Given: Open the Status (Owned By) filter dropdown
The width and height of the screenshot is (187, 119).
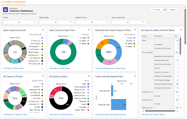Looking at the screenshot, I should (129, 22).
